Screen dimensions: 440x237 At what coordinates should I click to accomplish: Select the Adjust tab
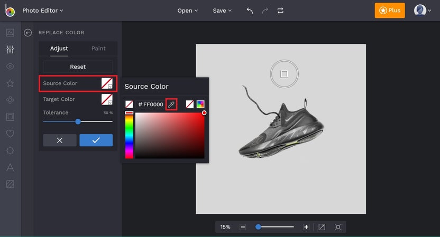59,49
